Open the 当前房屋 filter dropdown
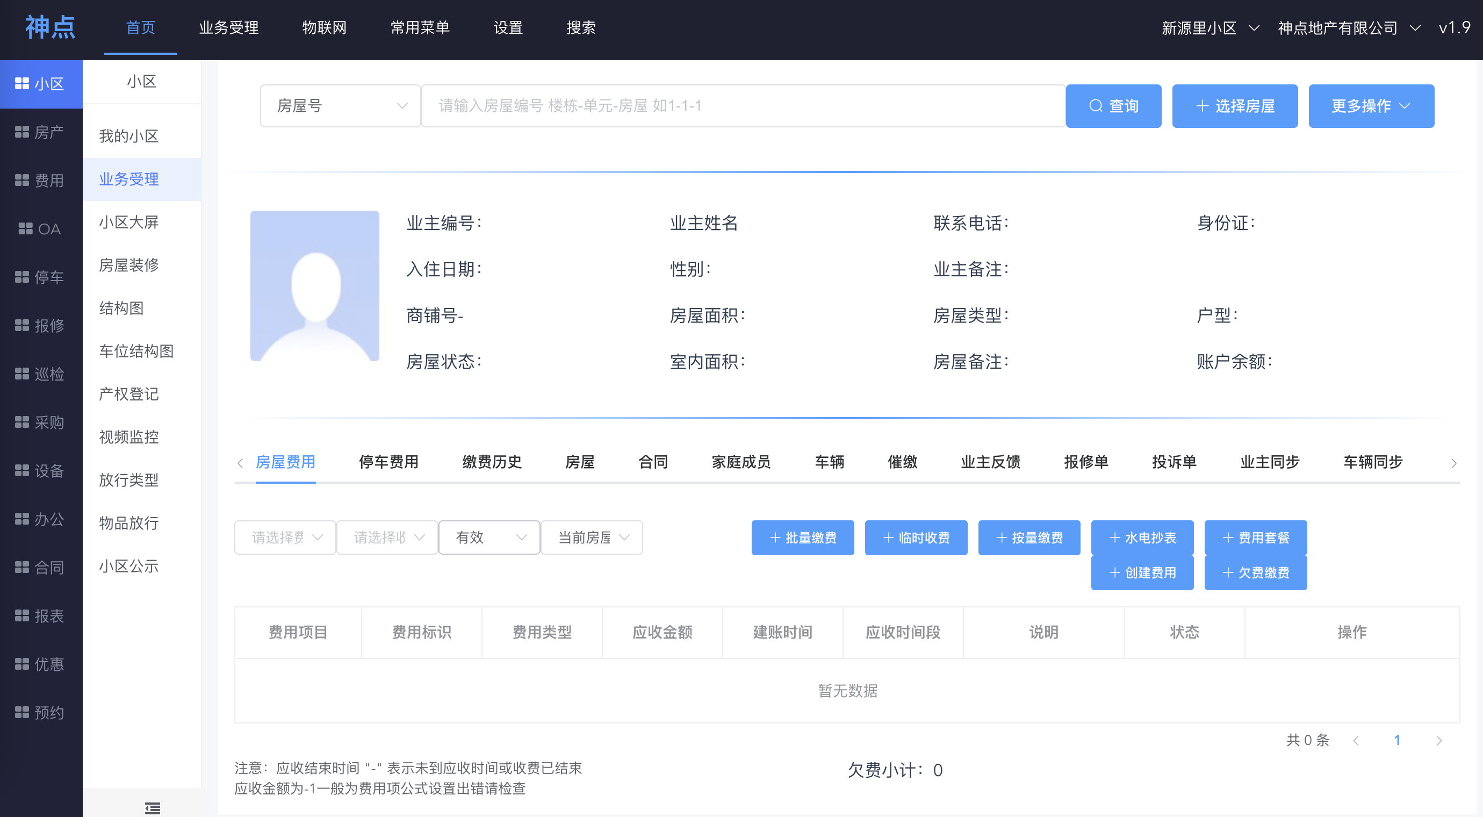The image size is (1483, 817). click(591, 537)
